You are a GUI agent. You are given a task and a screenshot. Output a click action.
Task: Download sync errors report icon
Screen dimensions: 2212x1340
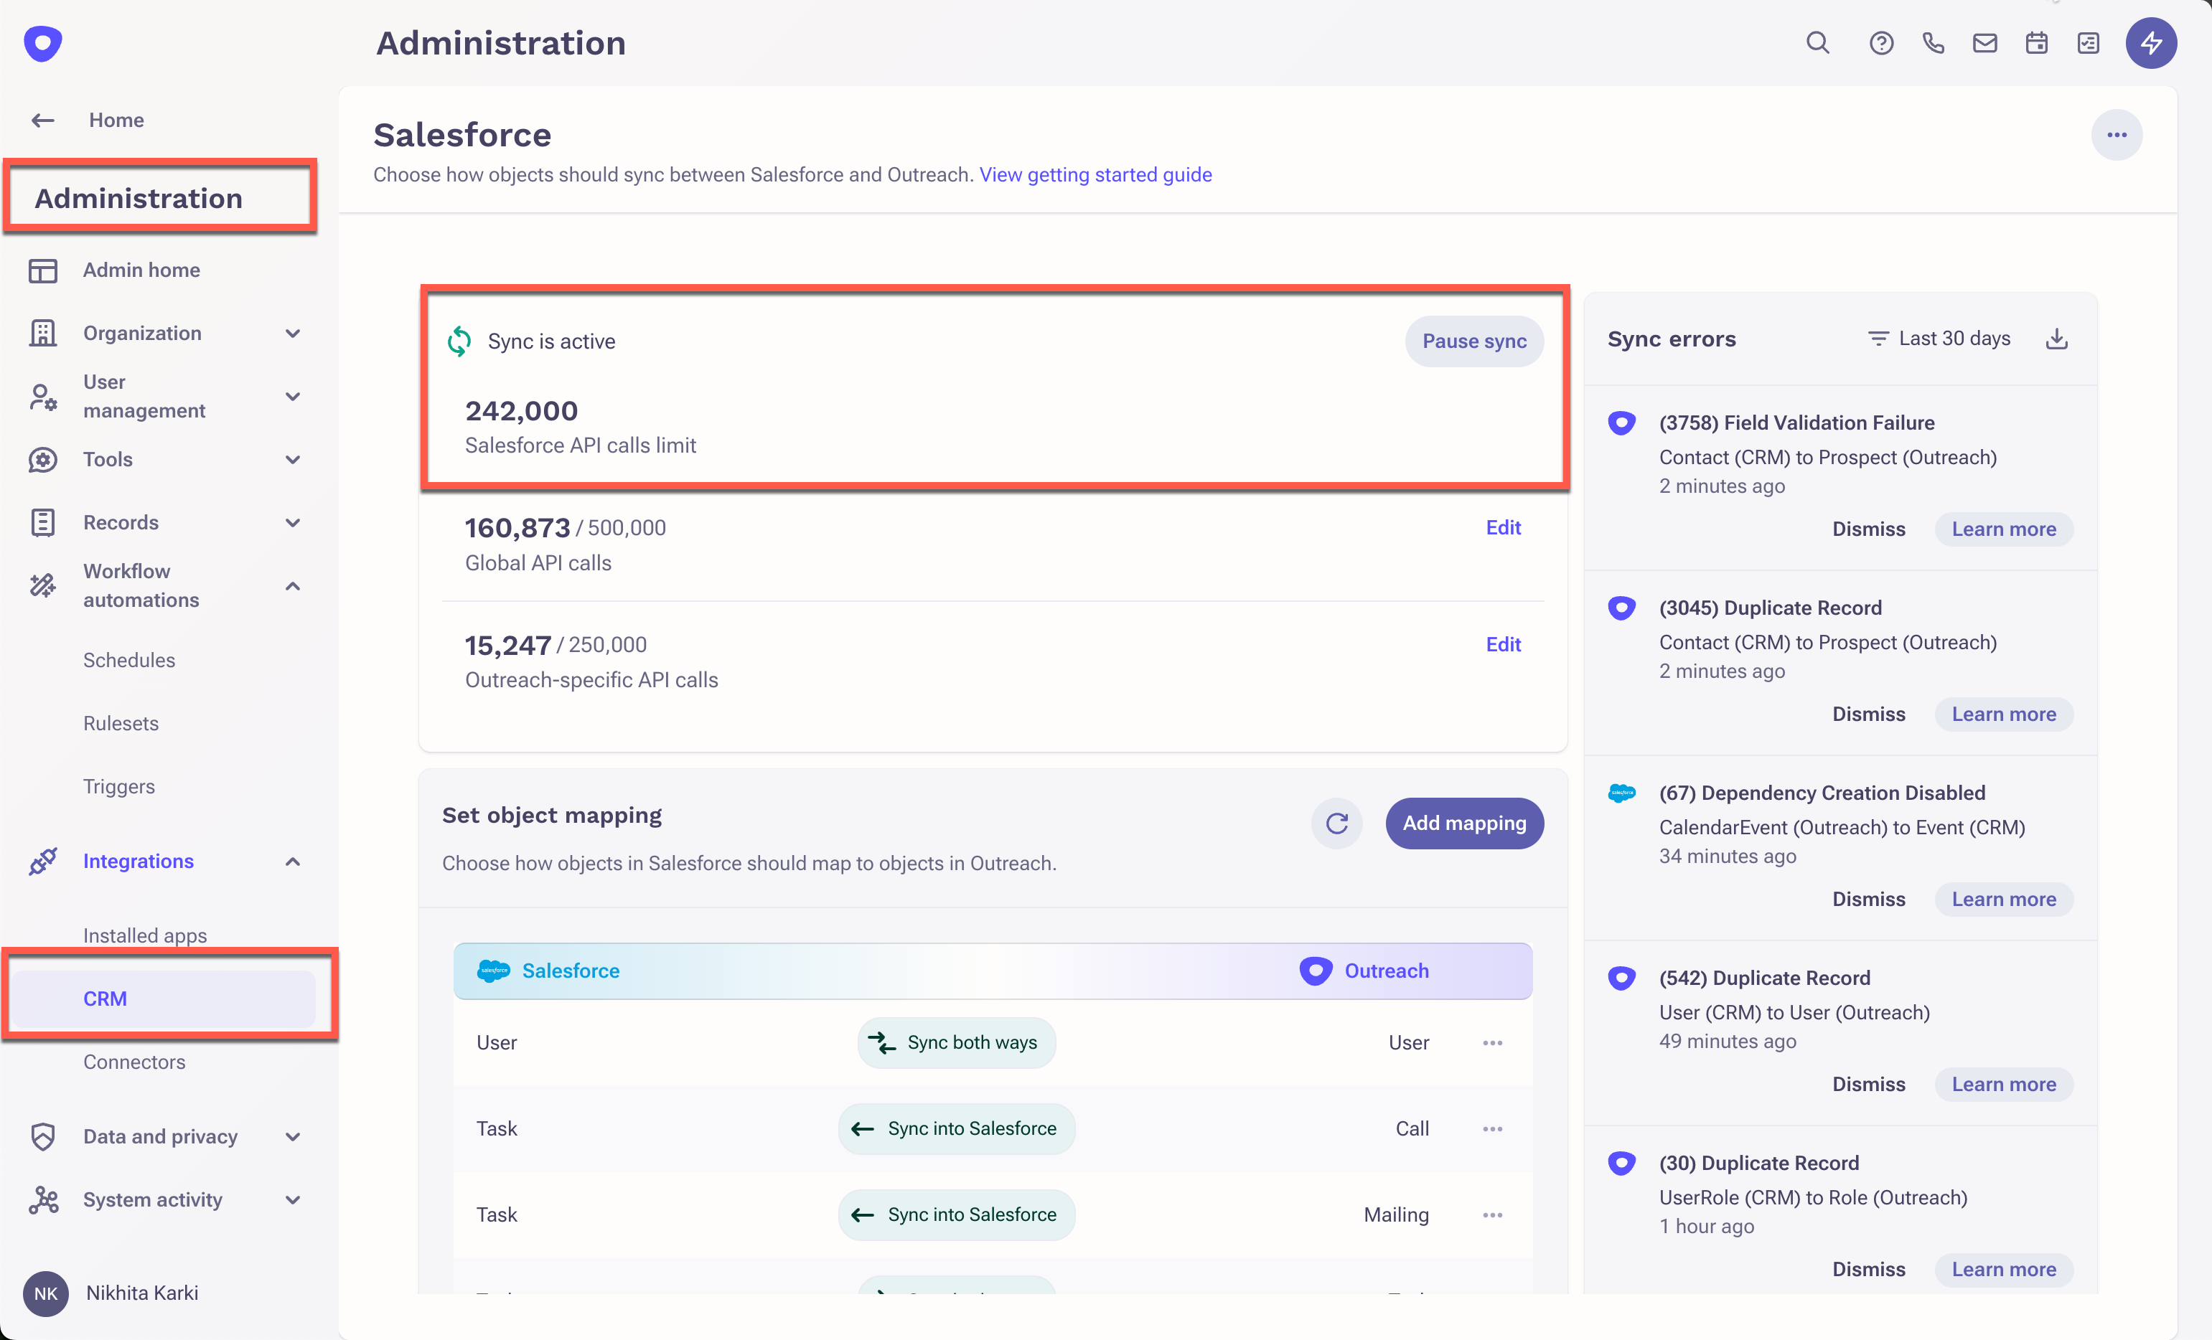[x=2057, y=339]
